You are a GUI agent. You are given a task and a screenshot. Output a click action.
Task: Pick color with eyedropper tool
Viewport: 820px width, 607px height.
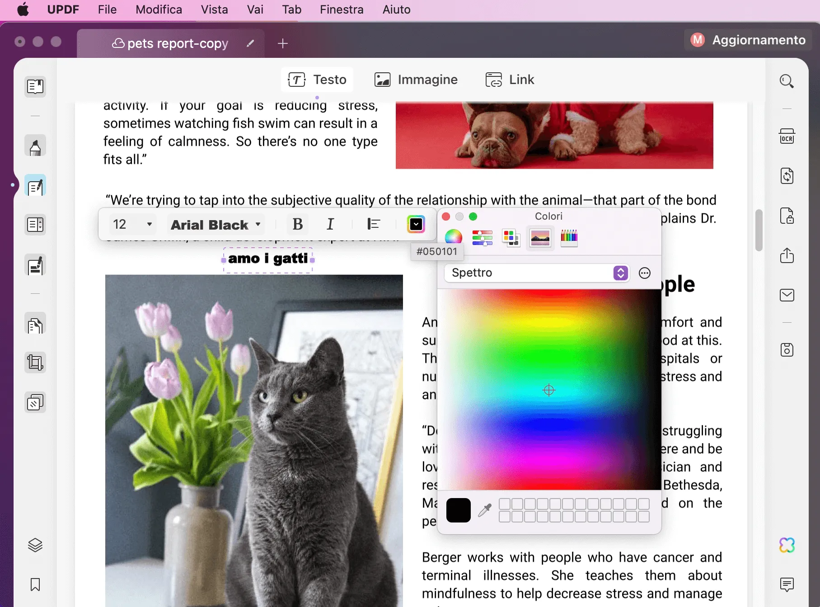pyautogui.click(x=485, y=510)
